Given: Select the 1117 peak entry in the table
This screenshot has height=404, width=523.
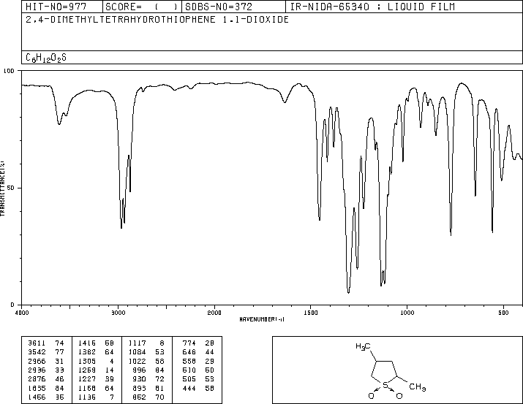Looking at the screenshot, I should coord(146,343).
